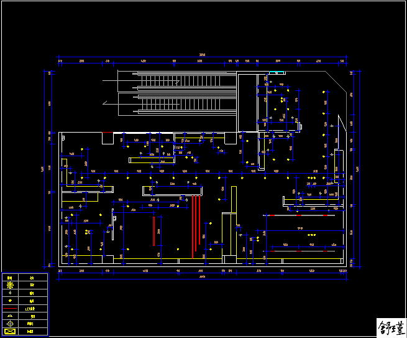Select the cyan segment on the top wall
The height and width of the screenshot is (338, 407).
[277, 72]
